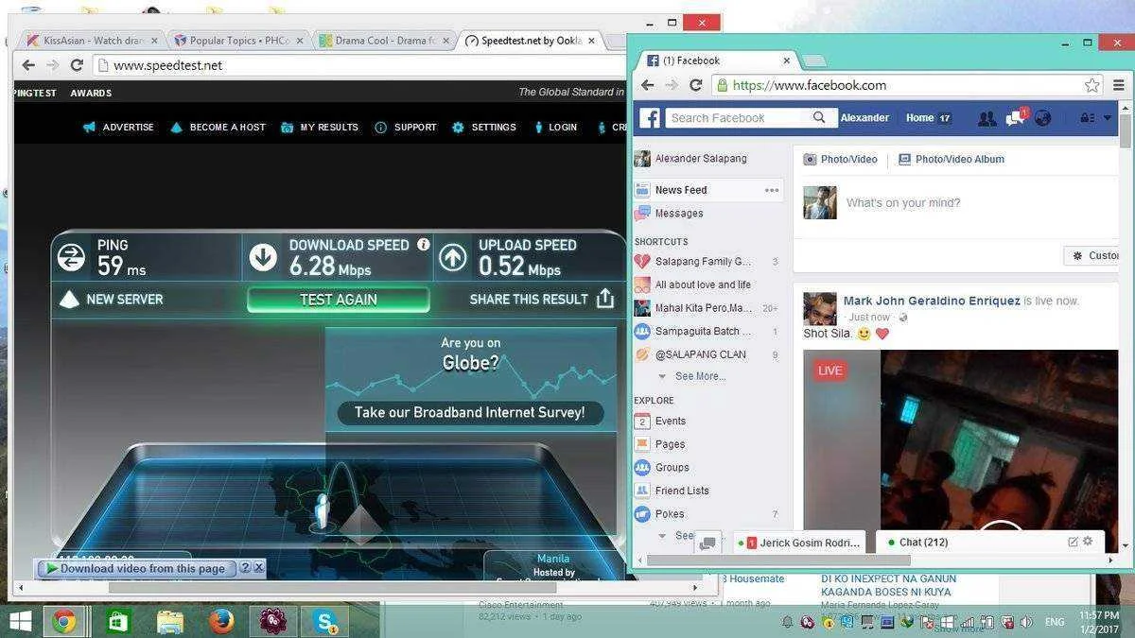This screenshot has width=1135, height=638.
Task: Click Photo/Video Album in composer
Action: 951,160
